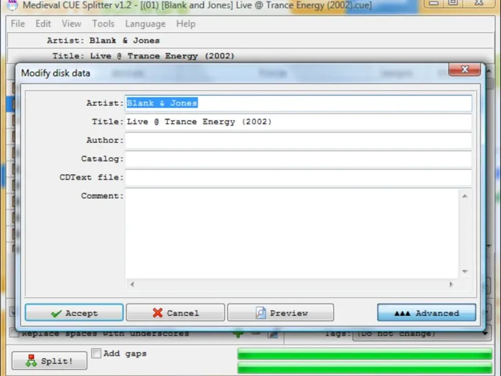Focus the Title input field
501x376 pixels.
click(298, 122)
